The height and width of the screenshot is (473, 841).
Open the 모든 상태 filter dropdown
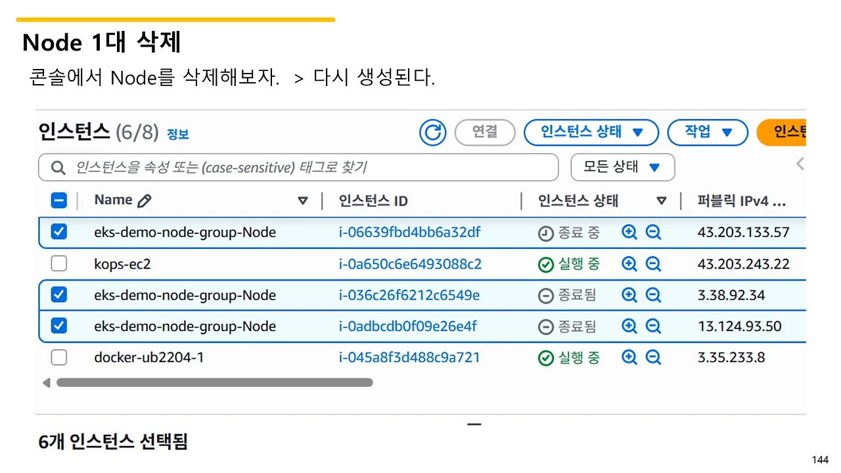point(622,167)
